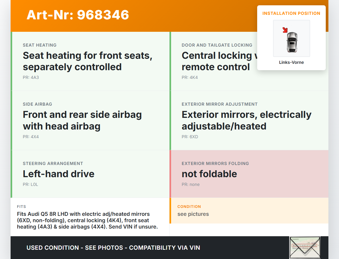
Task: Click the car installation position image
Action: click(x=292, y=38)
